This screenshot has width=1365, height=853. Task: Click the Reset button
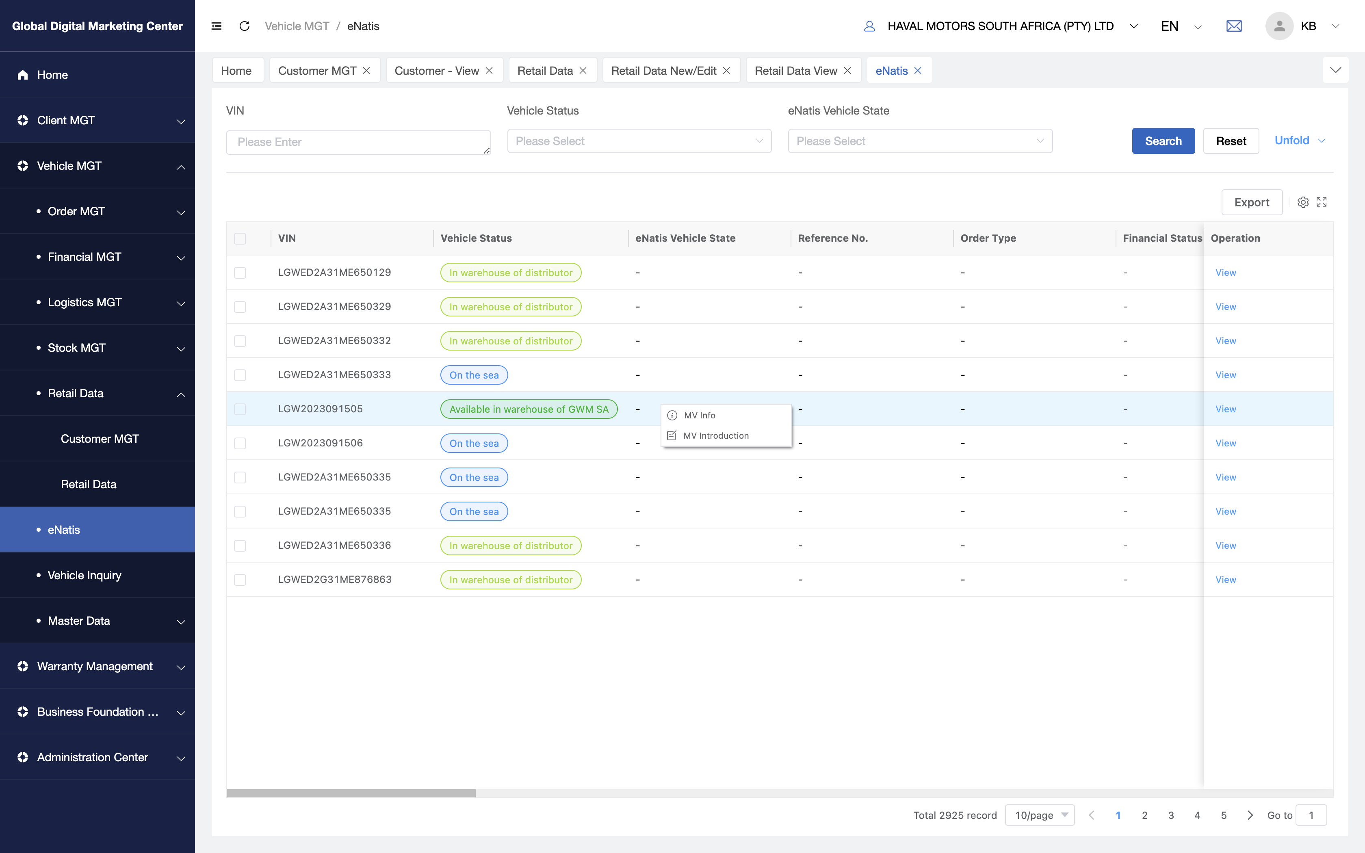[x=1231, y=141]
